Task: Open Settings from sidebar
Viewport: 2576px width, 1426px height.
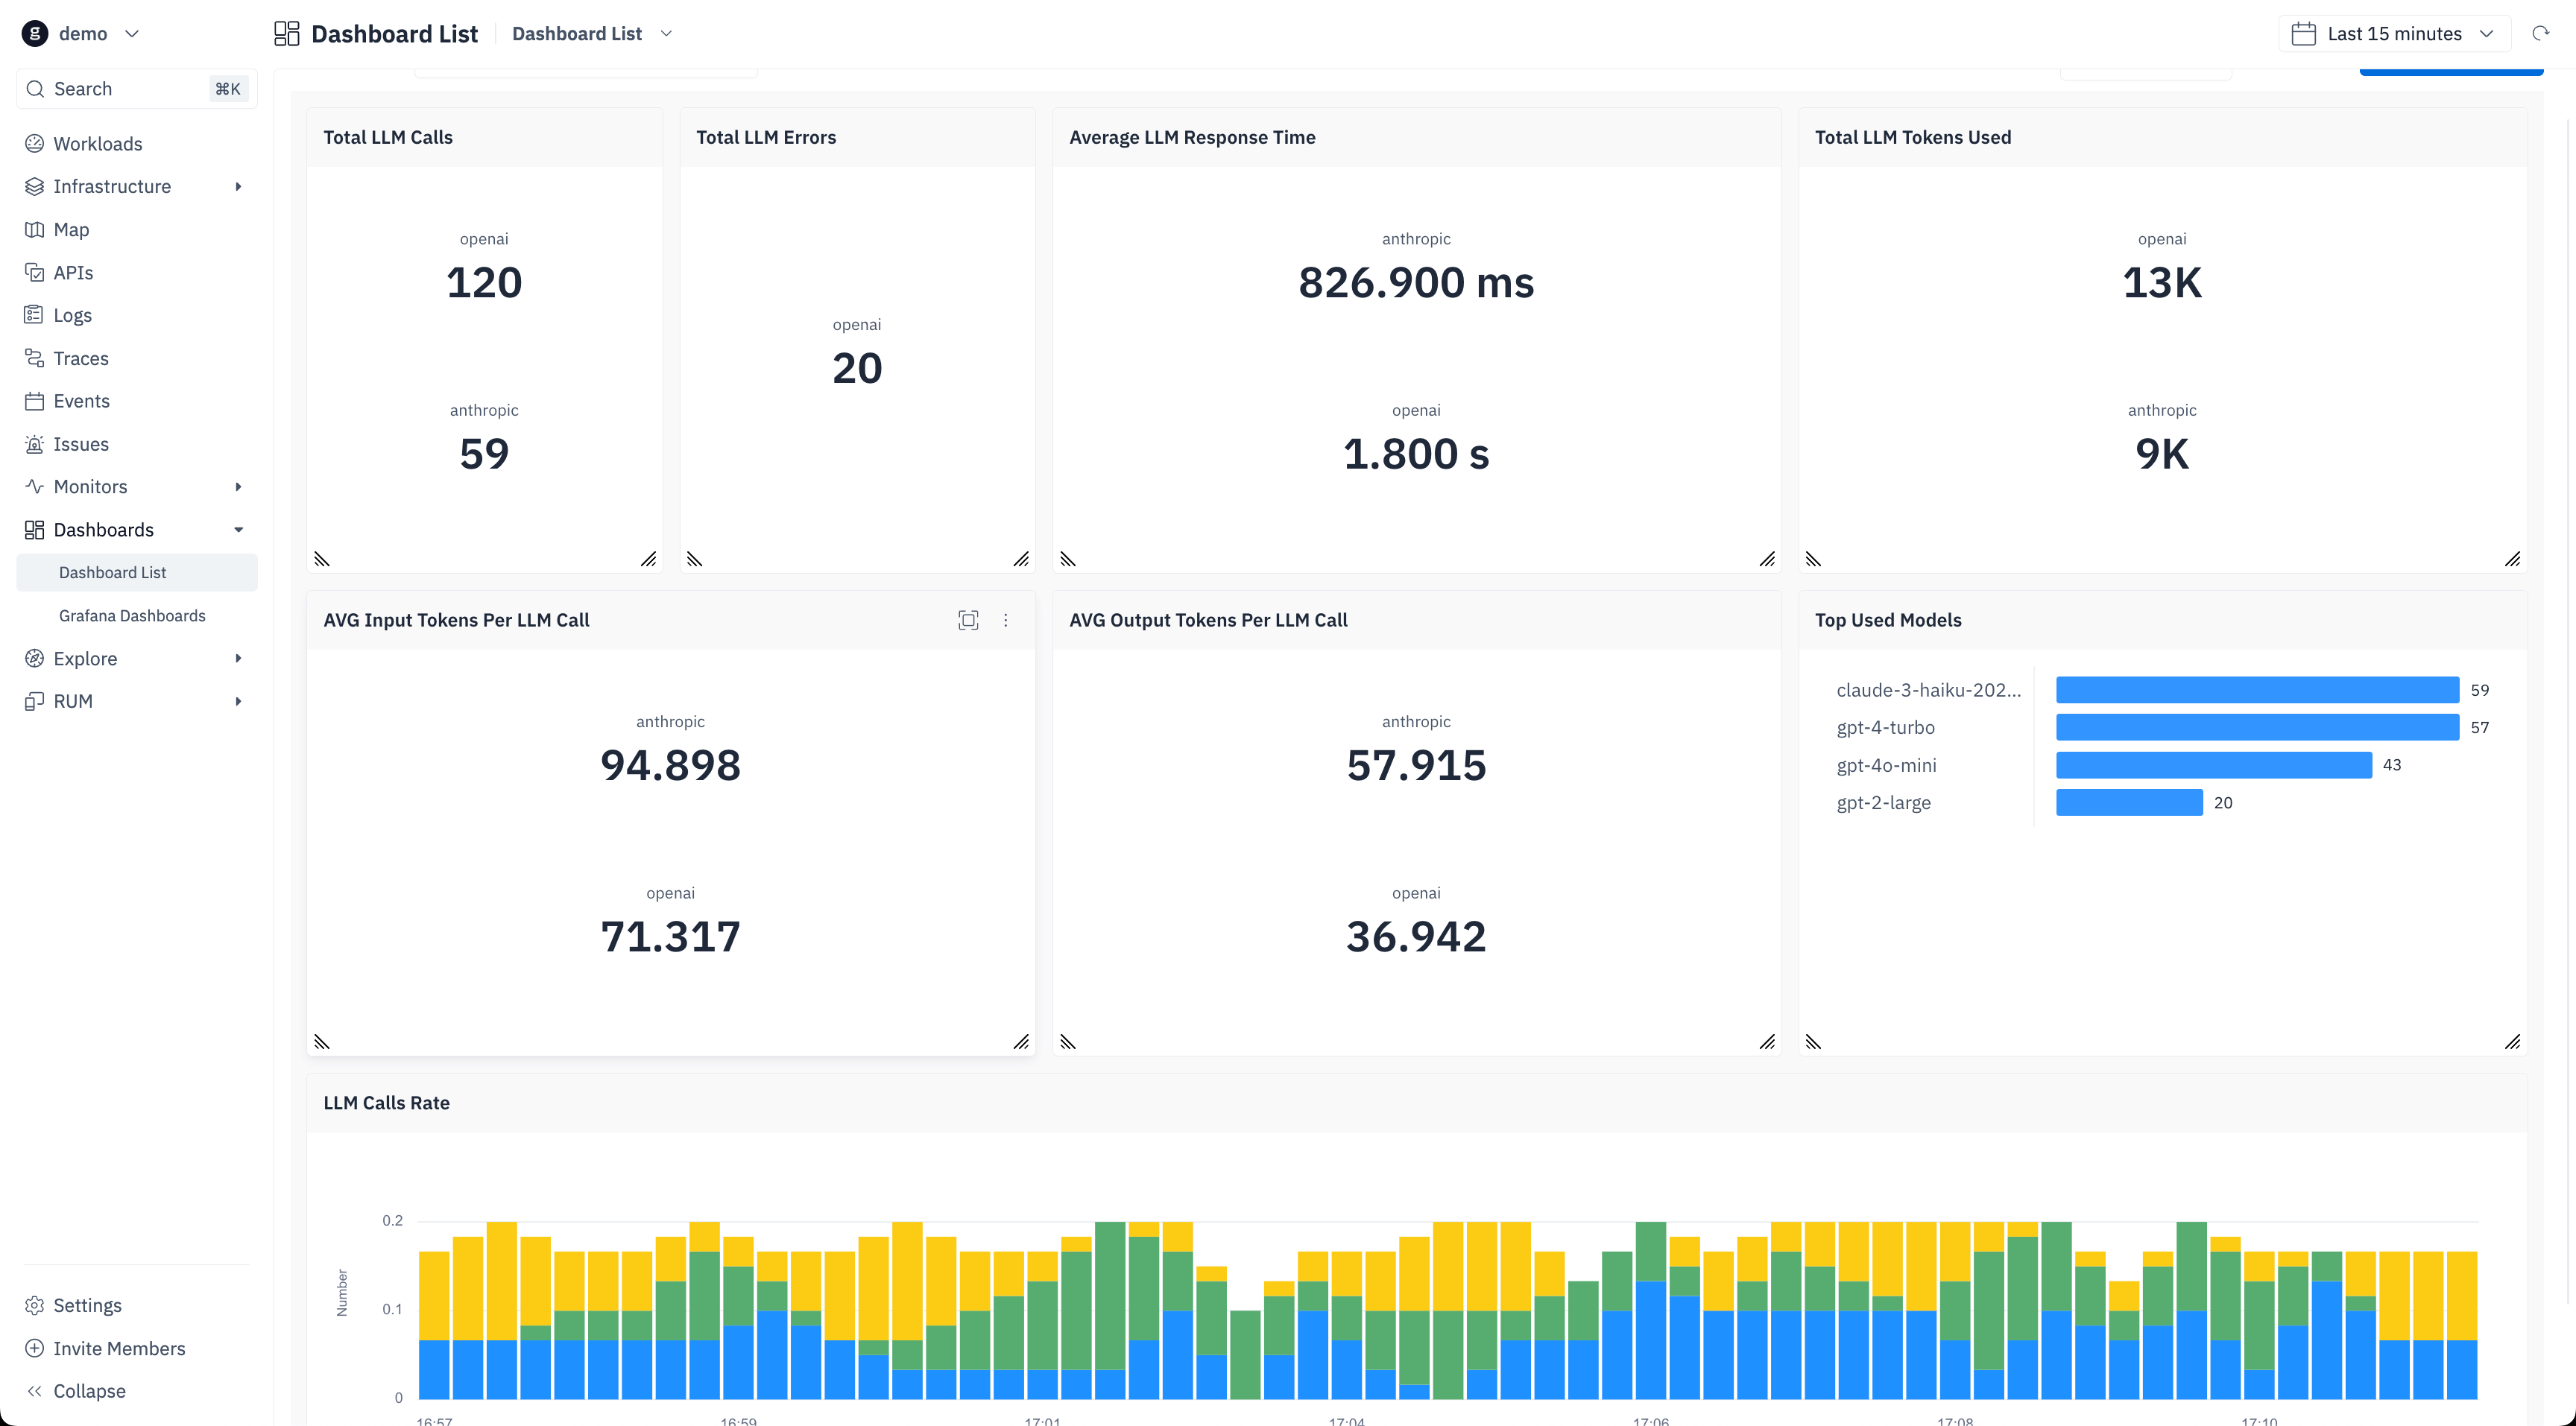Action: point(137,1305)
